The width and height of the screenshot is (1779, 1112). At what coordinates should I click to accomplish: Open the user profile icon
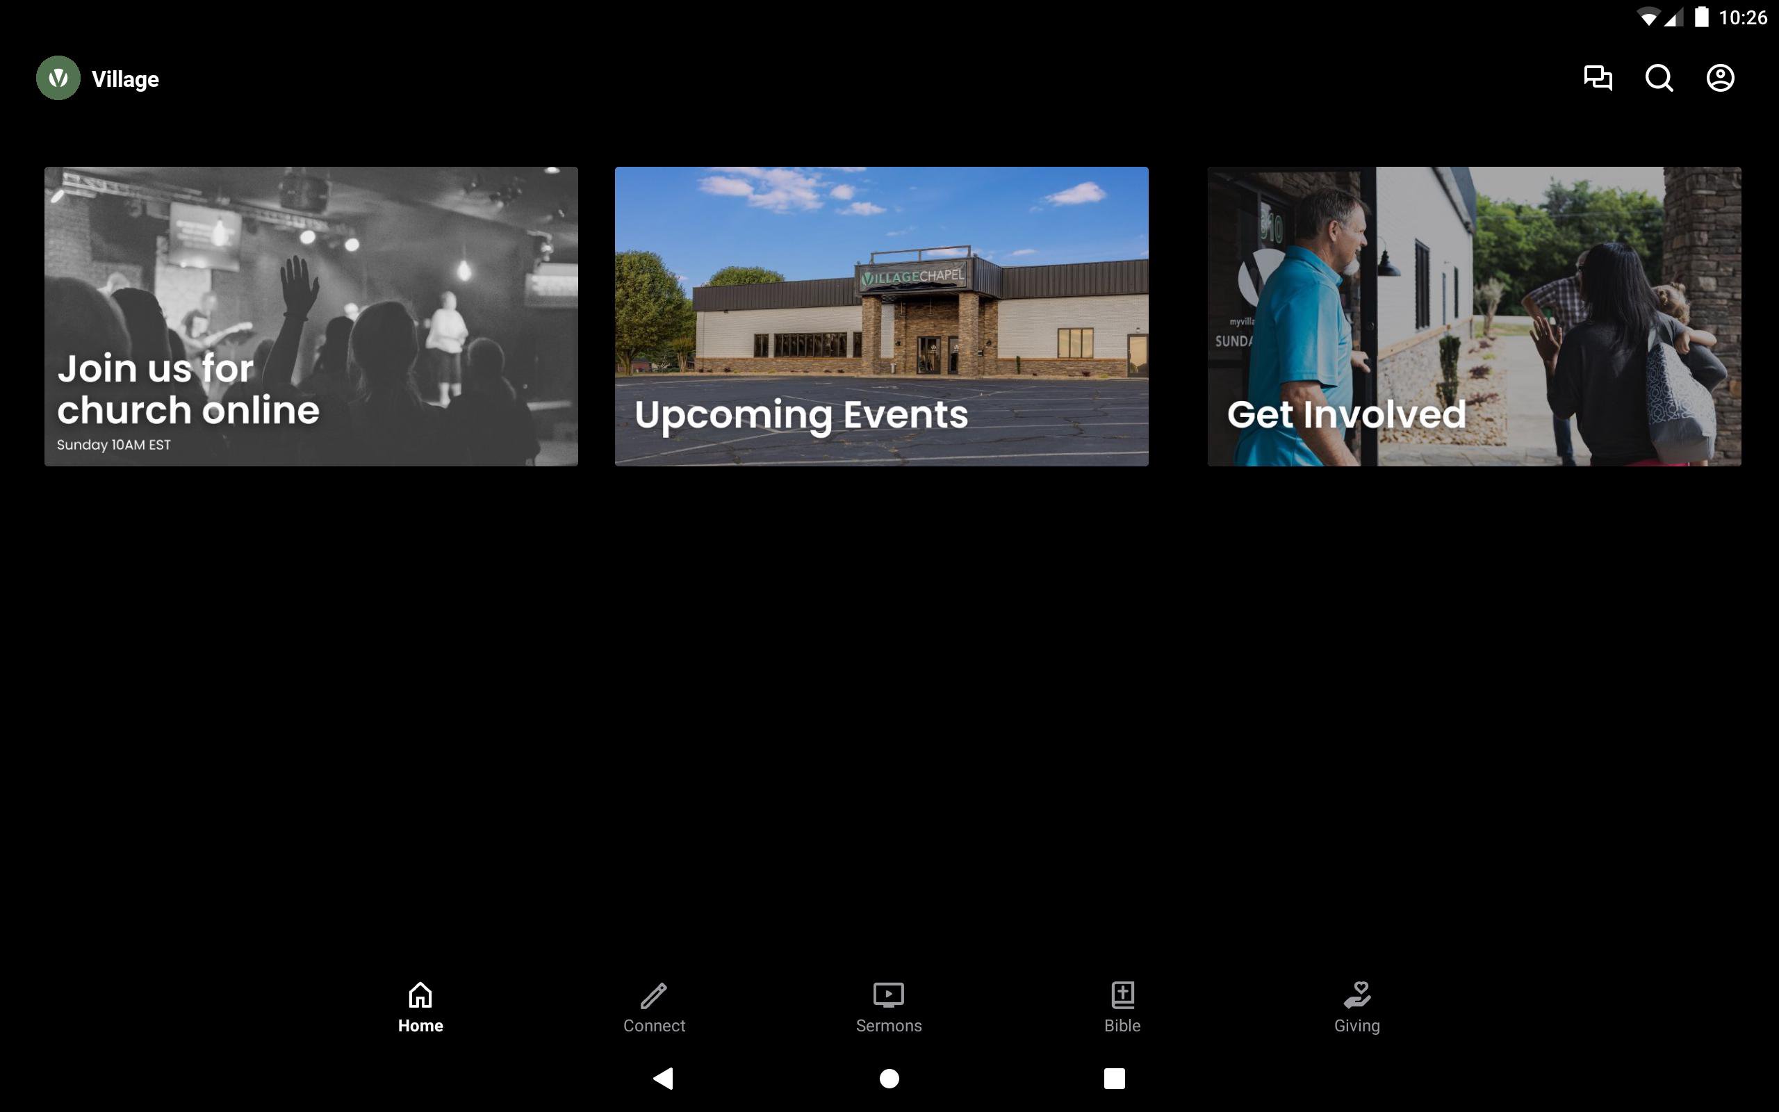tap(1719, 78)
